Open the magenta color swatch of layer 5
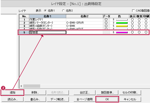The width and height of the screenshot is (150, 103). click(122, 33)
